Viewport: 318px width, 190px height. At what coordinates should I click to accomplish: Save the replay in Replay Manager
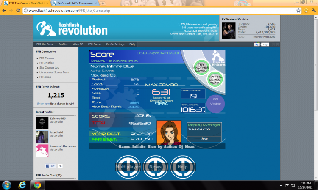204,139
